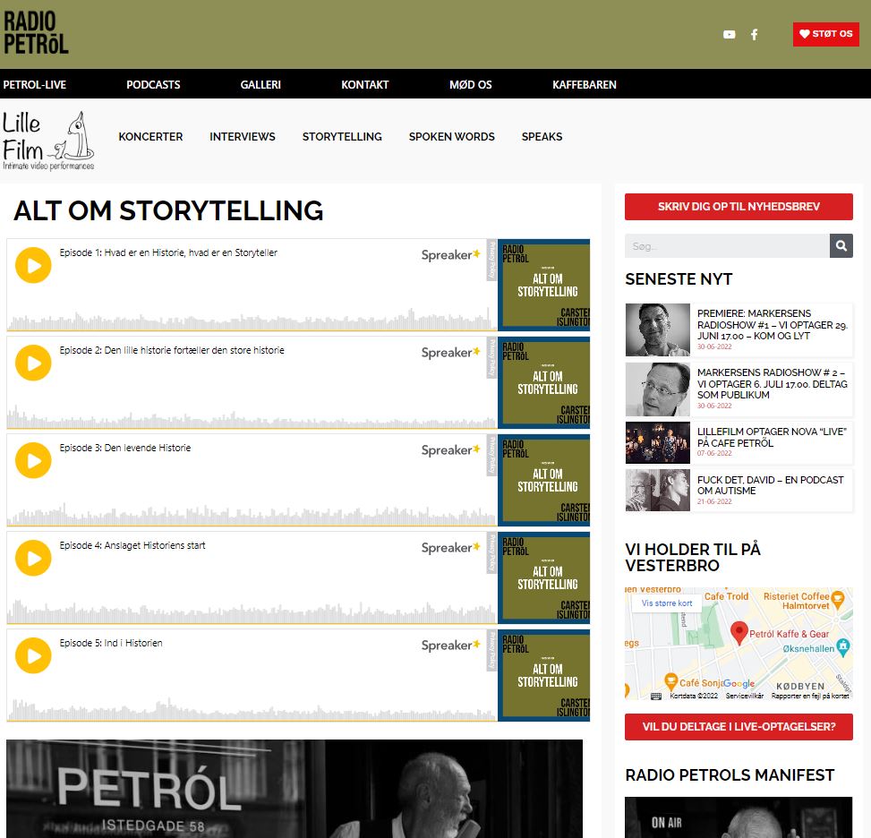Open the Kontakt menu item
The image size is (871, 838).
[x=365, y=84]
